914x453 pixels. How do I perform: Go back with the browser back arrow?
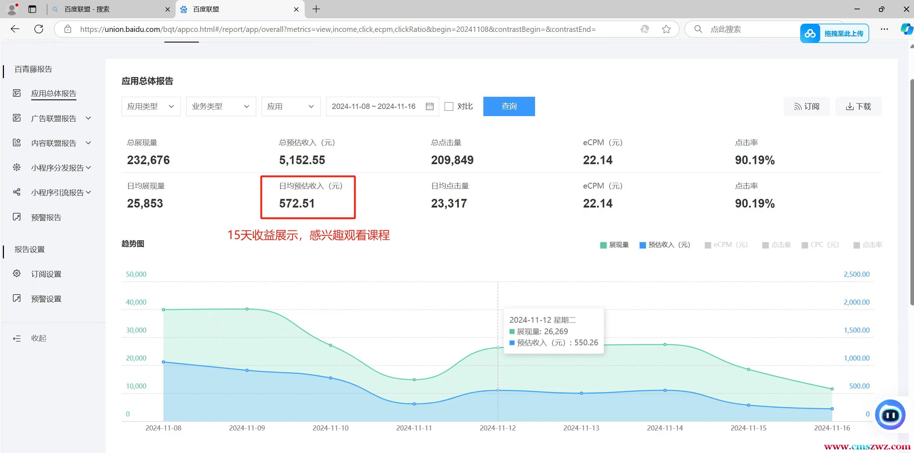pos(15,29)
